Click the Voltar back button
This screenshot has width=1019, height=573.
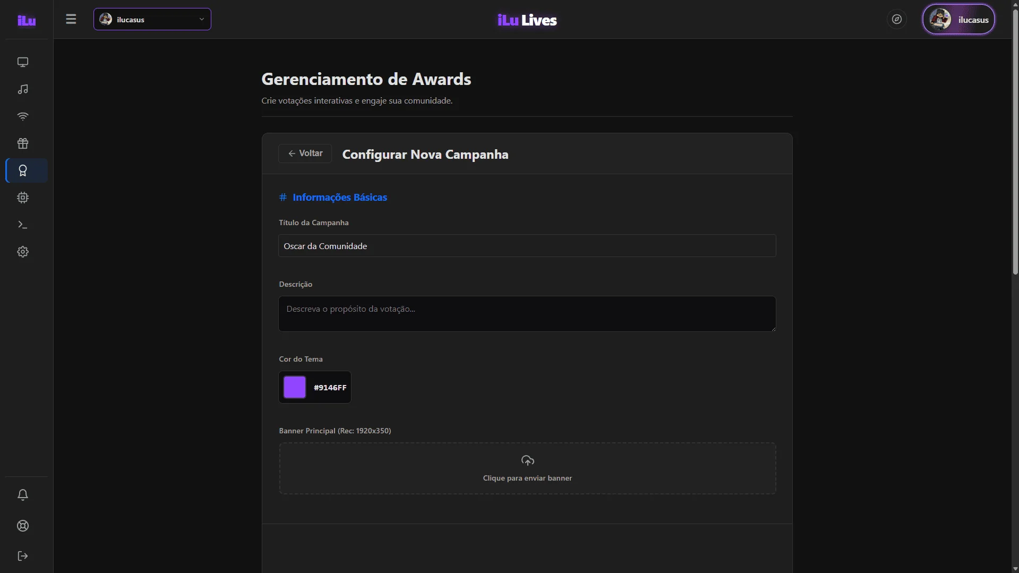(305, 153)
